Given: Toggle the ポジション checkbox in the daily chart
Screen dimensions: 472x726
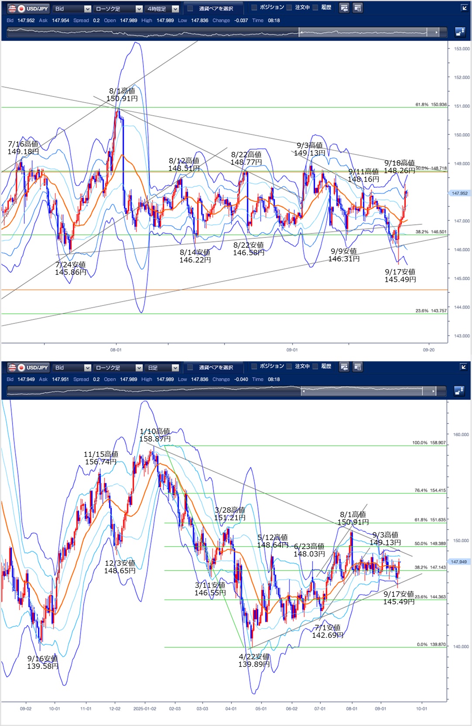Looking at the screenshot, I should click(254, 366).
